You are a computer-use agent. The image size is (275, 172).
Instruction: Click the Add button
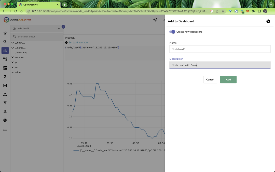pyautogui.click(x=228, y=80)
